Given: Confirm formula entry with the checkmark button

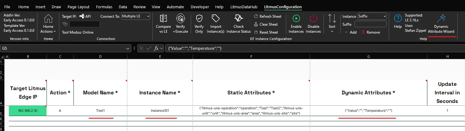Looking at the screenshot, I should pyautogui.click(x=148, y=48).
